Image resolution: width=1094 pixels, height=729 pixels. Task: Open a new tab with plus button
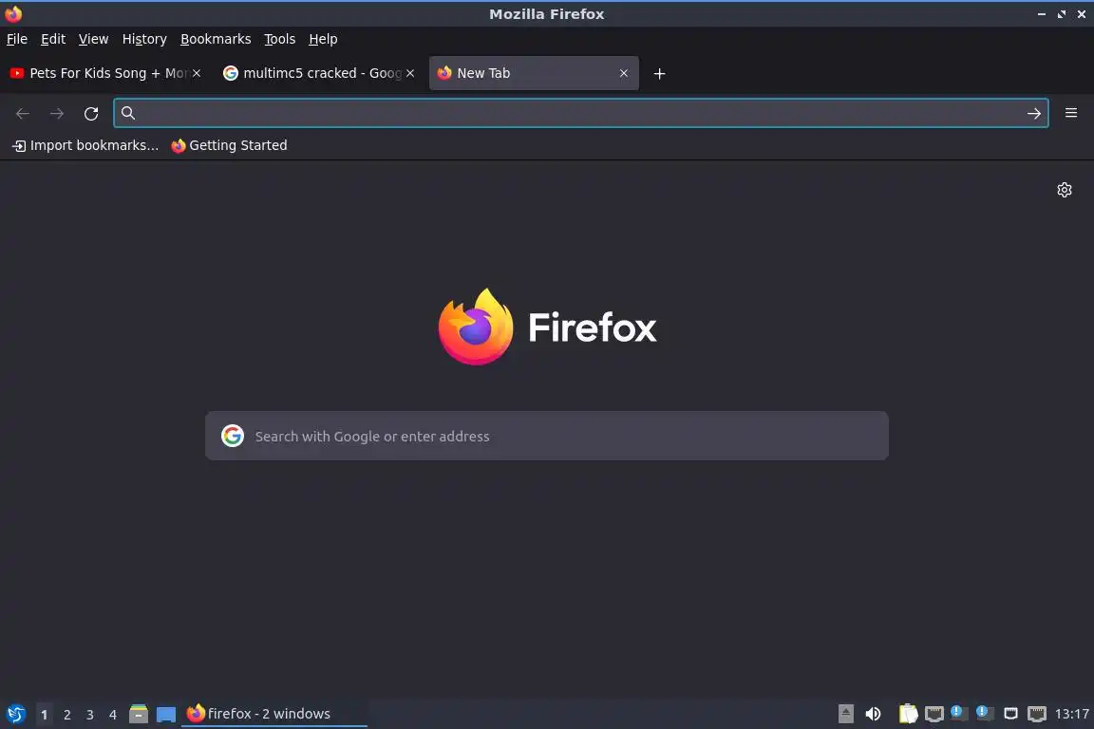coord(659,73)
